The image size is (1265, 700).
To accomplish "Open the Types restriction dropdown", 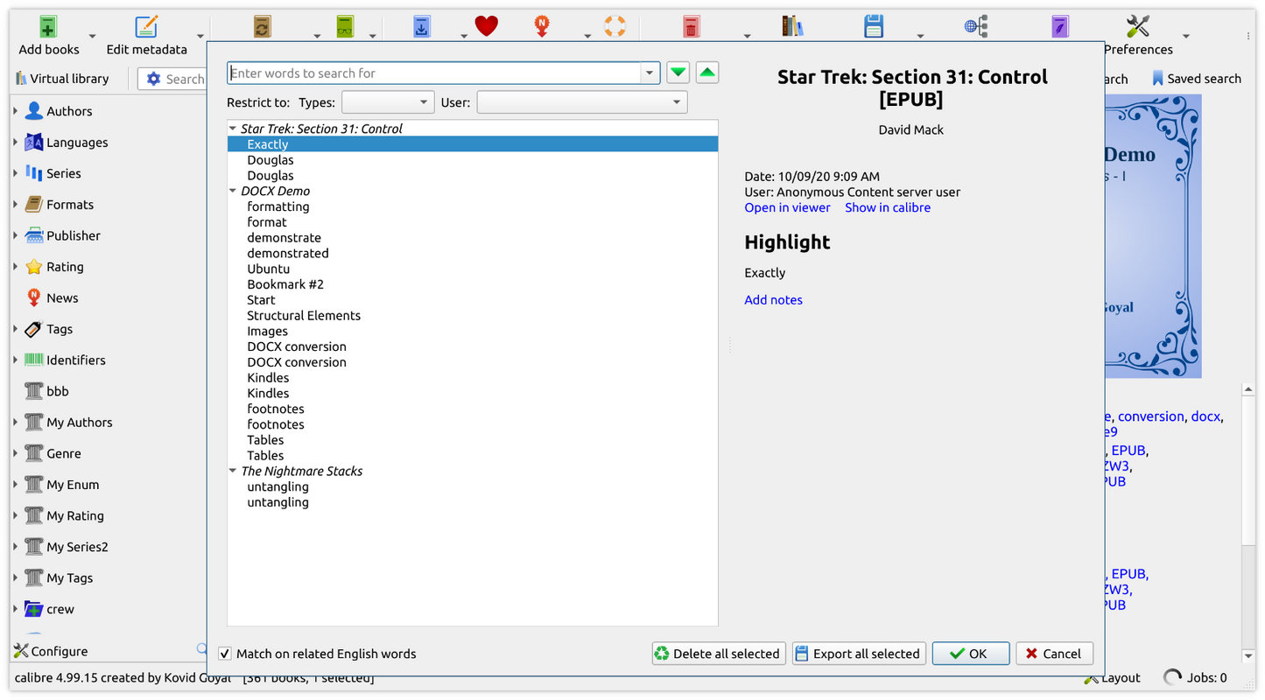I will (x=388, y=101).
